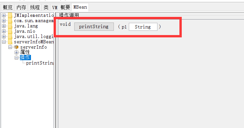
Task: Click the com.sun.management folder icon
Action: [10, 21]
